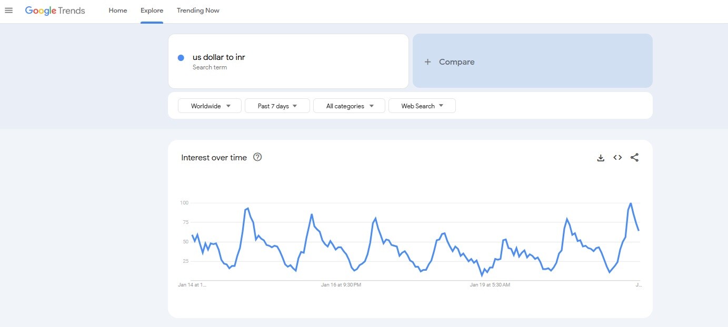Open help for Interest over time
The height and width of the screenshot is (327, 728).
click(x=257, y=157)
